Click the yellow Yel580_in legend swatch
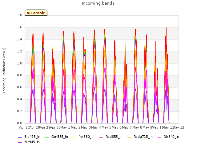 (74, 137)
